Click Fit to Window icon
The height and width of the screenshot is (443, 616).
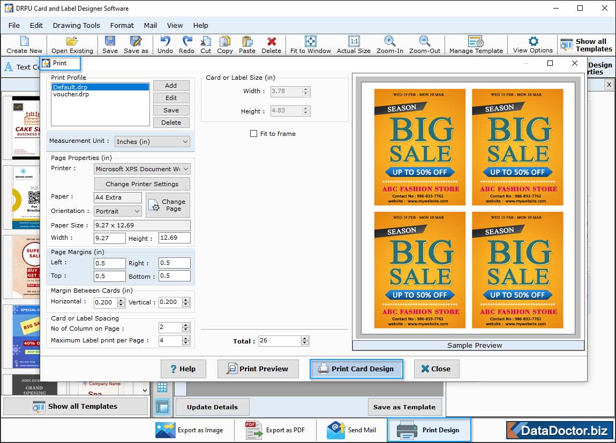pyautogui.click(x=310, y=45)
